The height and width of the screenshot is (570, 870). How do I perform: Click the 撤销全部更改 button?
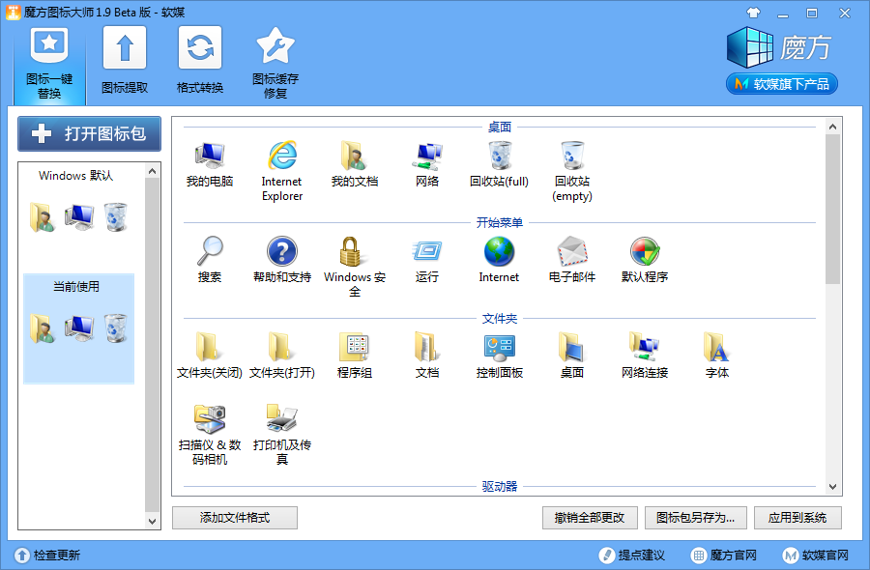coord(590,518)
